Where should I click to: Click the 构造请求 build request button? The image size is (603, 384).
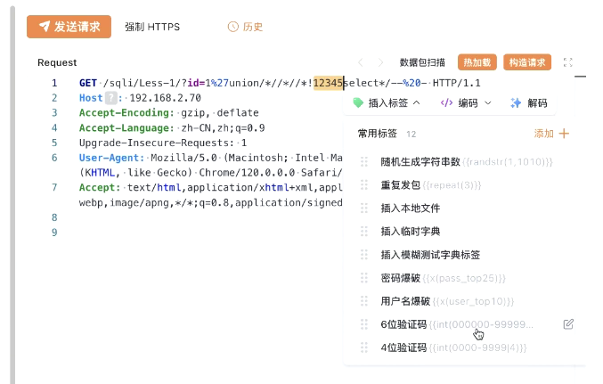527,62
